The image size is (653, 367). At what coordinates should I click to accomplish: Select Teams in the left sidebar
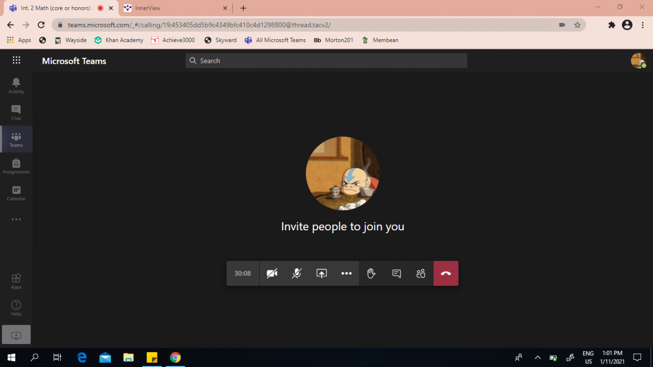(x=16, y=139)
